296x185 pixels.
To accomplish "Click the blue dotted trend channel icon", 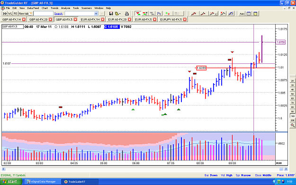I will 231,14.
